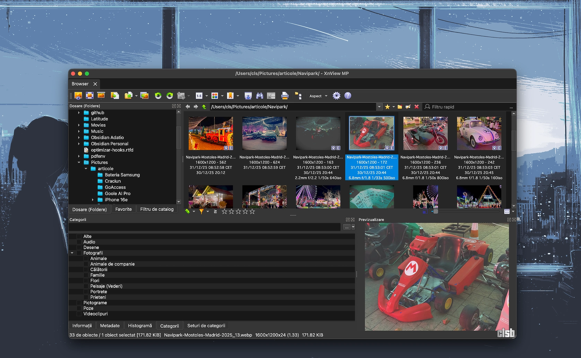Viewport: 581px width, 358px height.
Task: Click the screen capture camera icon
Action: tap(248, 96)
